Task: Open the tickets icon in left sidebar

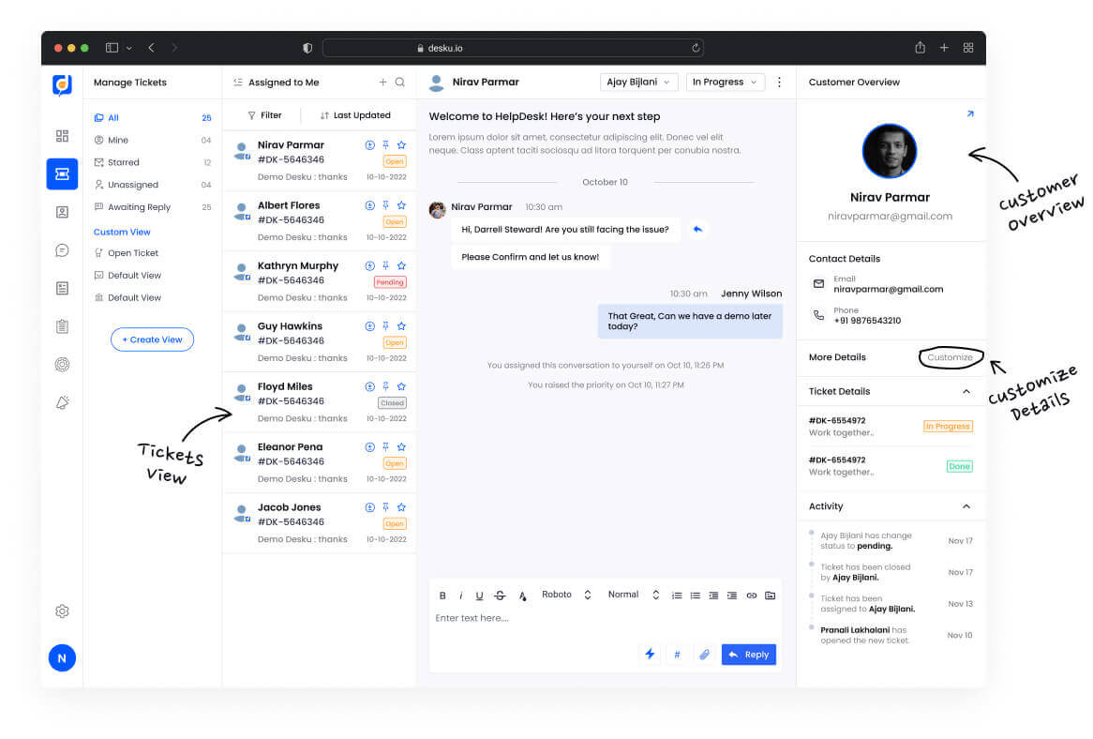Action: [62, 173]
